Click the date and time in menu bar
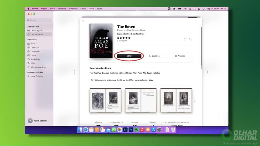 tap(216, 9)
